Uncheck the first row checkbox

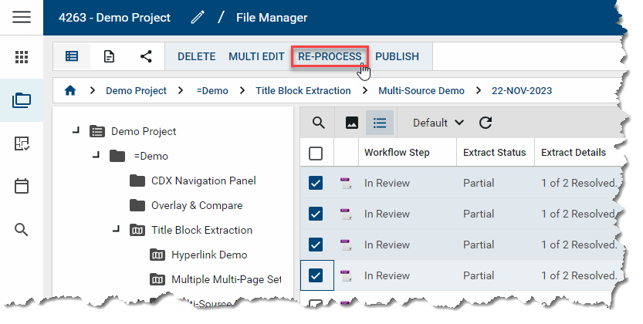click(316, 183)
